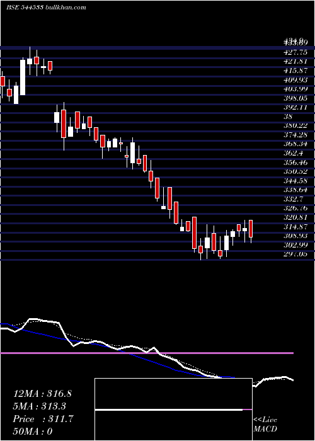Click the 338.64 price level label

(x=296, y=190)
